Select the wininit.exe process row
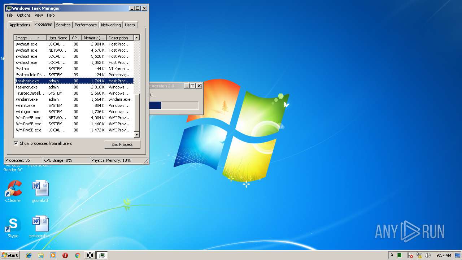This screenshot has width=462, height=260. [74, 105]
